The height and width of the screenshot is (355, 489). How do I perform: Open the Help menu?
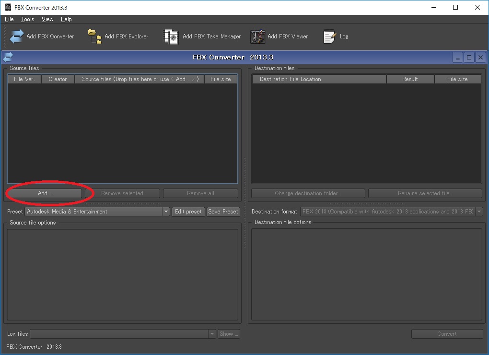(x=66, y=19)
